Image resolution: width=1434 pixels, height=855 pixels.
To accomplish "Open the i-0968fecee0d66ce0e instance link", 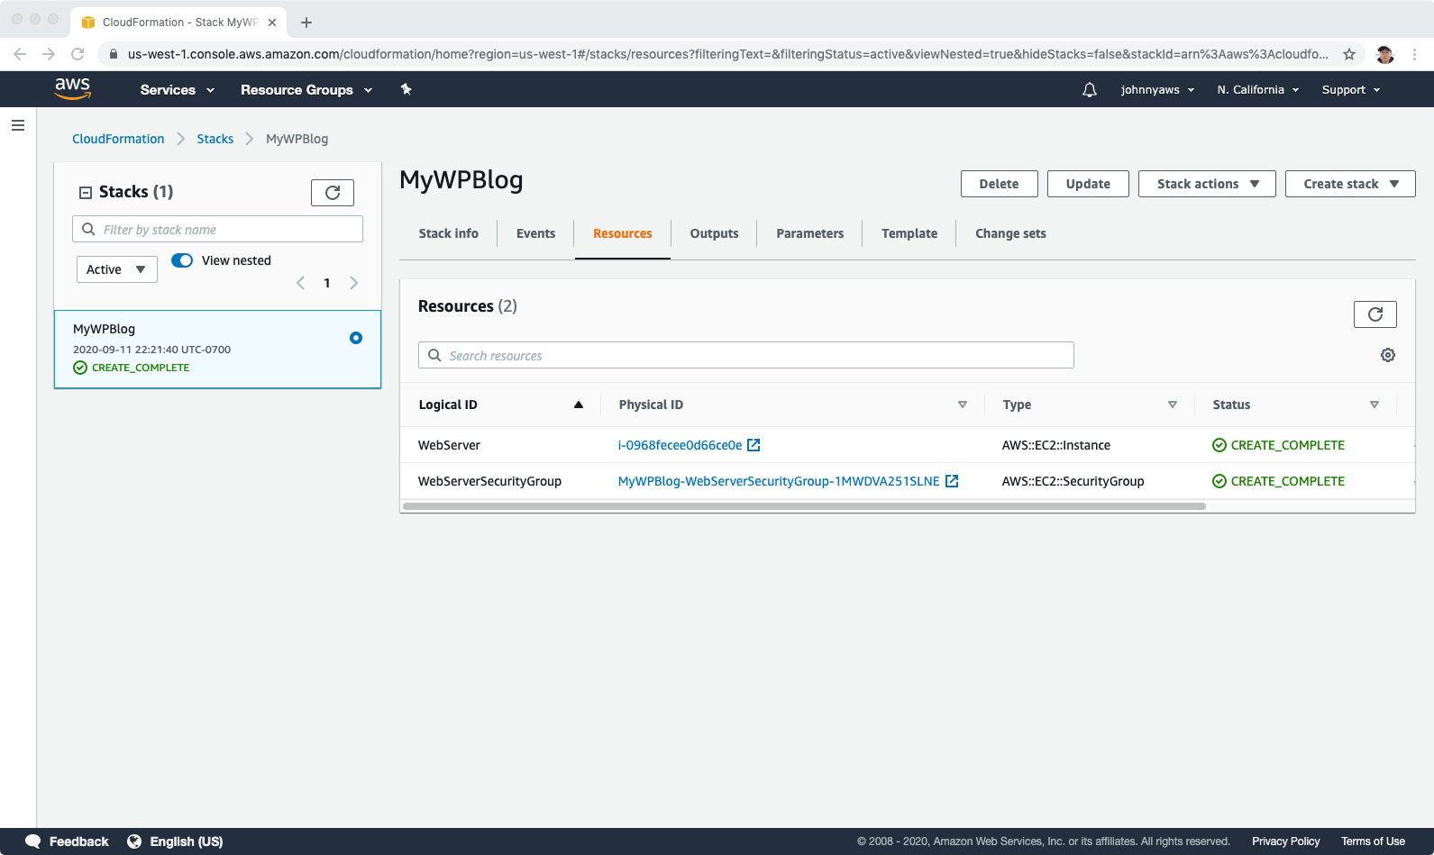I will 680,445.
